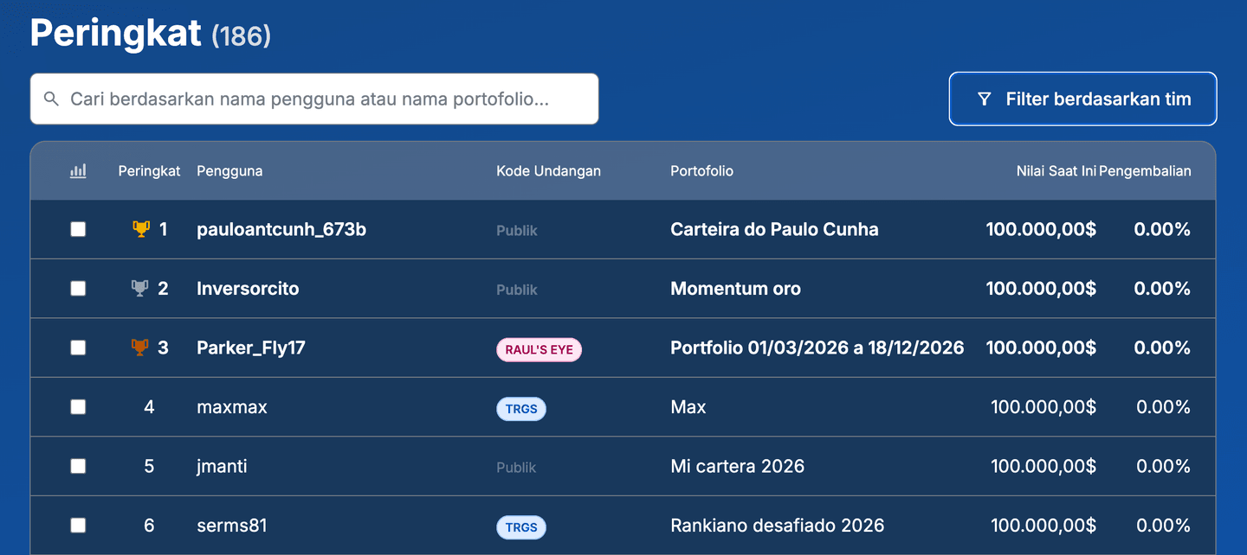Screen dimensions: 1247x555
Task: Select the checkbox for serms81
Action: [78, 526]
